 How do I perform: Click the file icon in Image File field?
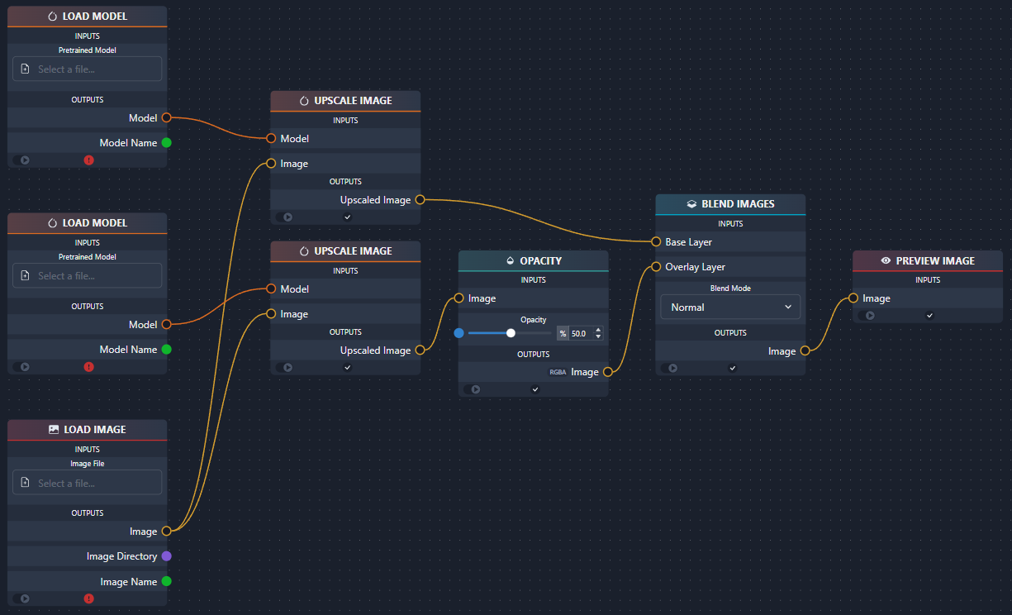[x=26, y=483]
